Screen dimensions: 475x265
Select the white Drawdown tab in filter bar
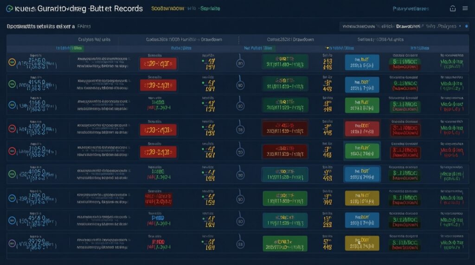tap(408, 26)
